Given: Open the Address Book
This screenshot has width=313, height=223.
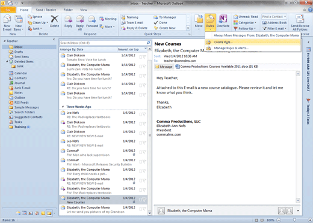Looking at the screenshot, I should pos(274,23).
